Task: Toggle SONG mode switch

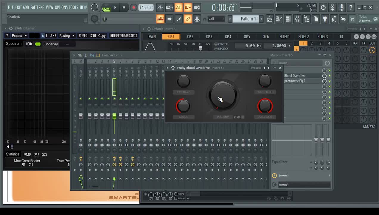Action: click(106, 7)
